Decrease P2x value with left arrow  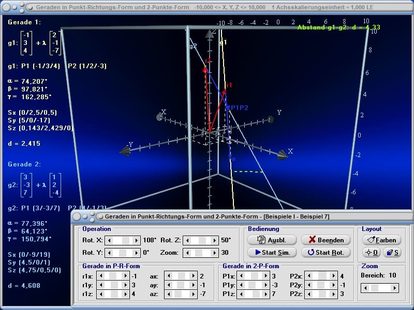click(309, 276)
